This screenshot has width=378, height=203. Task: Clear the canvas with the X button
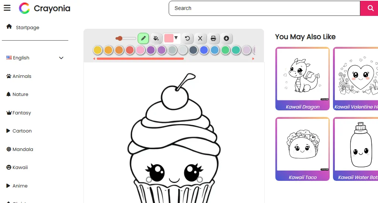click(200, 38)
